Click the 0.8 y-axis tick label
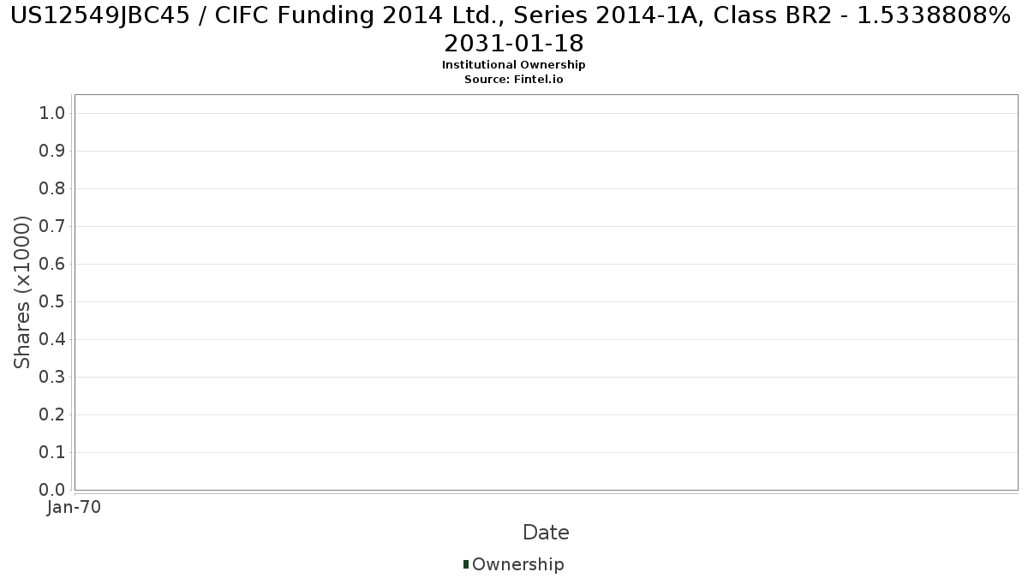This screenshot has height=578, width=1028. (x=52, y=189)
